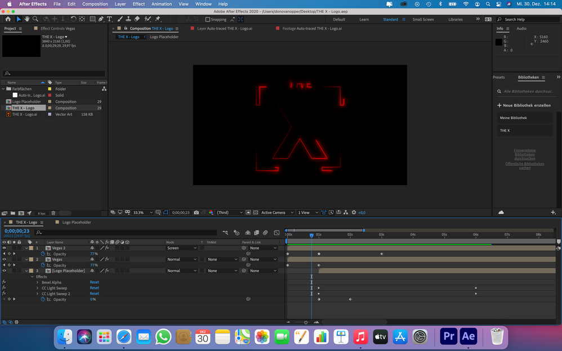This screenshot has height=351, width=562.
Task: Select the Pen tool
Action: pos(100,19)
